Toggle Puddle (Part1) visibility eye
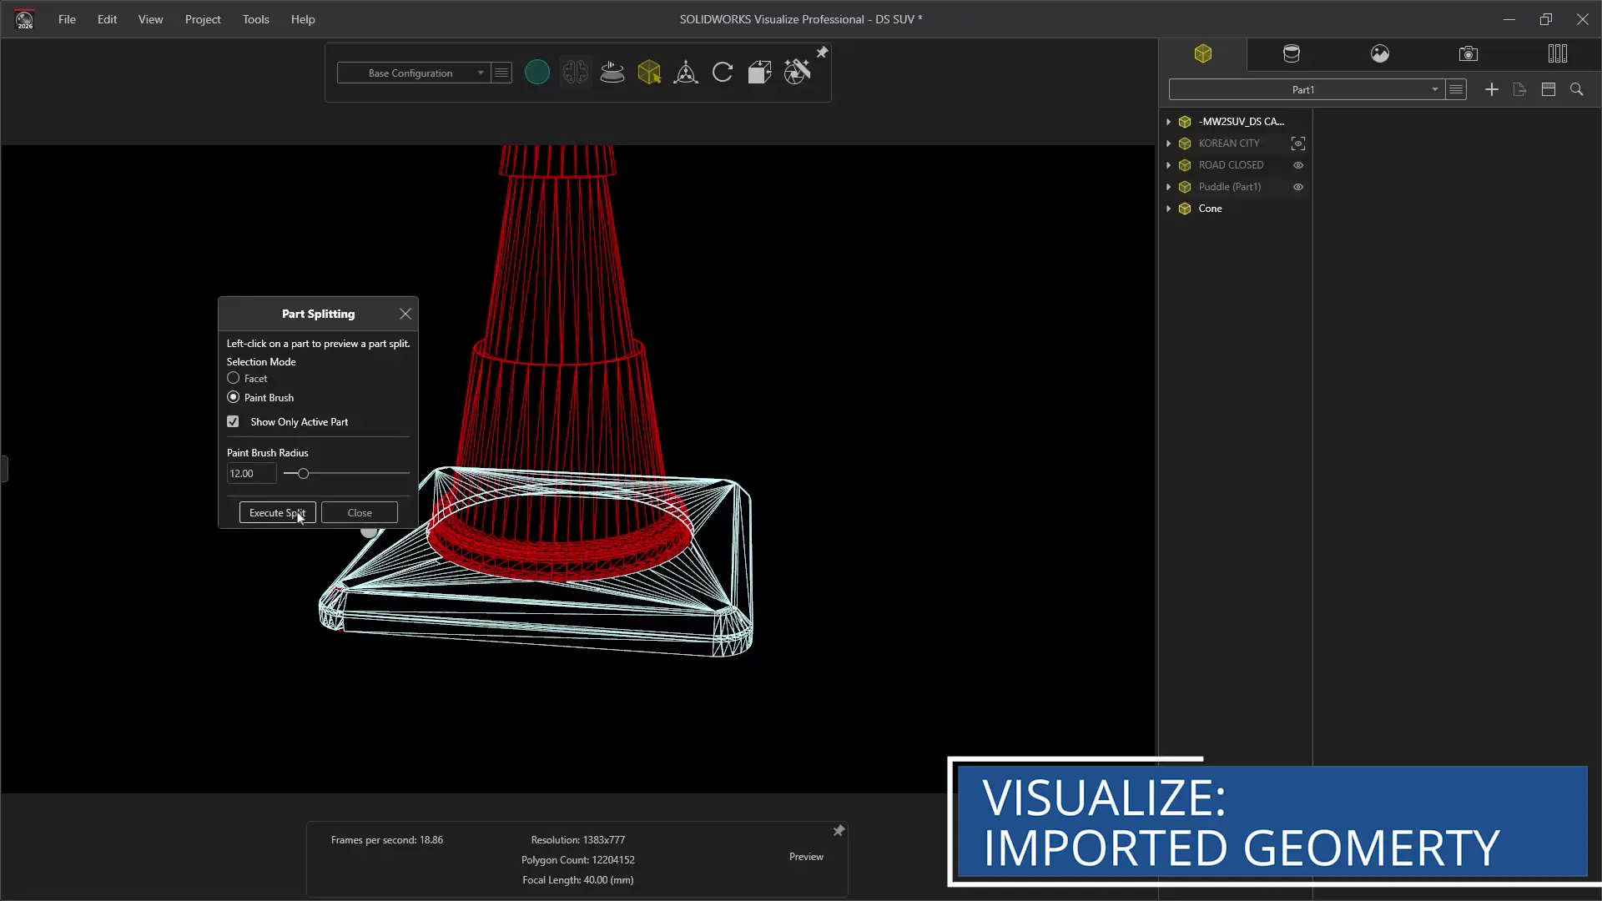This screenshot has width=1602, height=901. (x=1298, y=187)
